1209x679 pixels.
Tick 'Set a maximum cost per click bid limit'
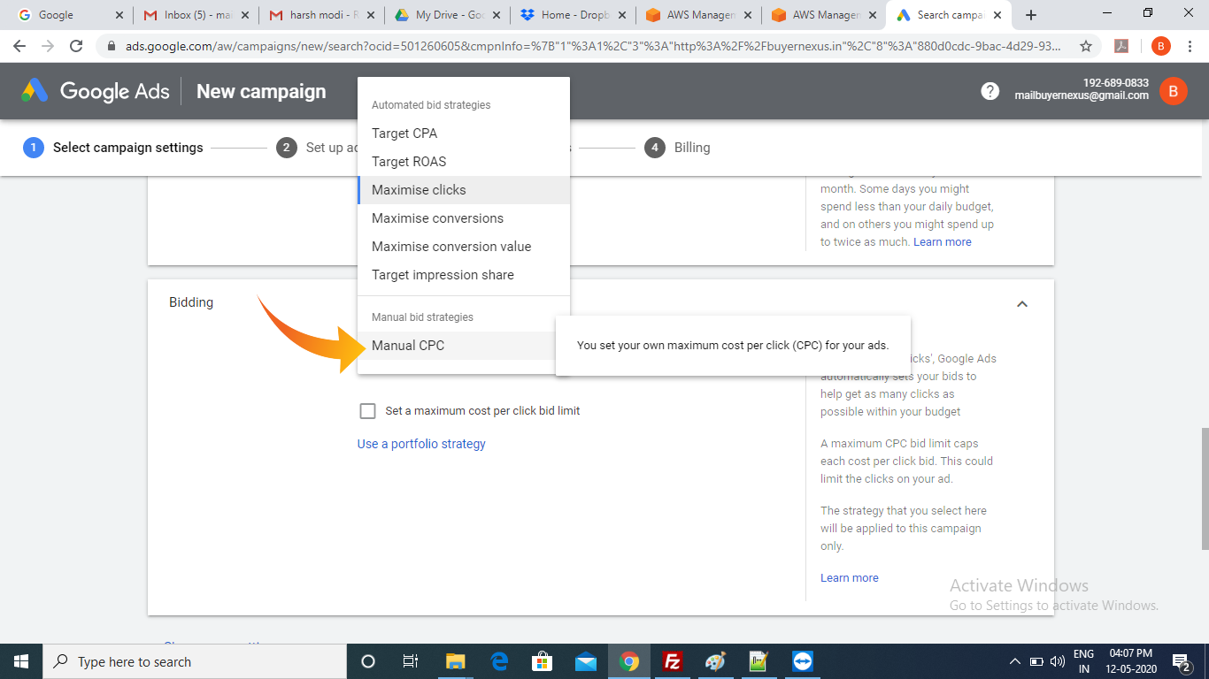[367, 410]
